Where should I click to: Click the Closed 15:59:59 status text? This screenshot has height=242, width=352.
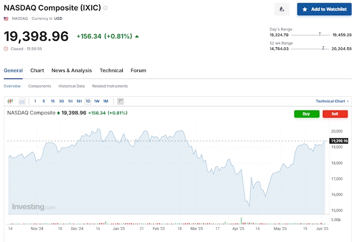(26, 49)
